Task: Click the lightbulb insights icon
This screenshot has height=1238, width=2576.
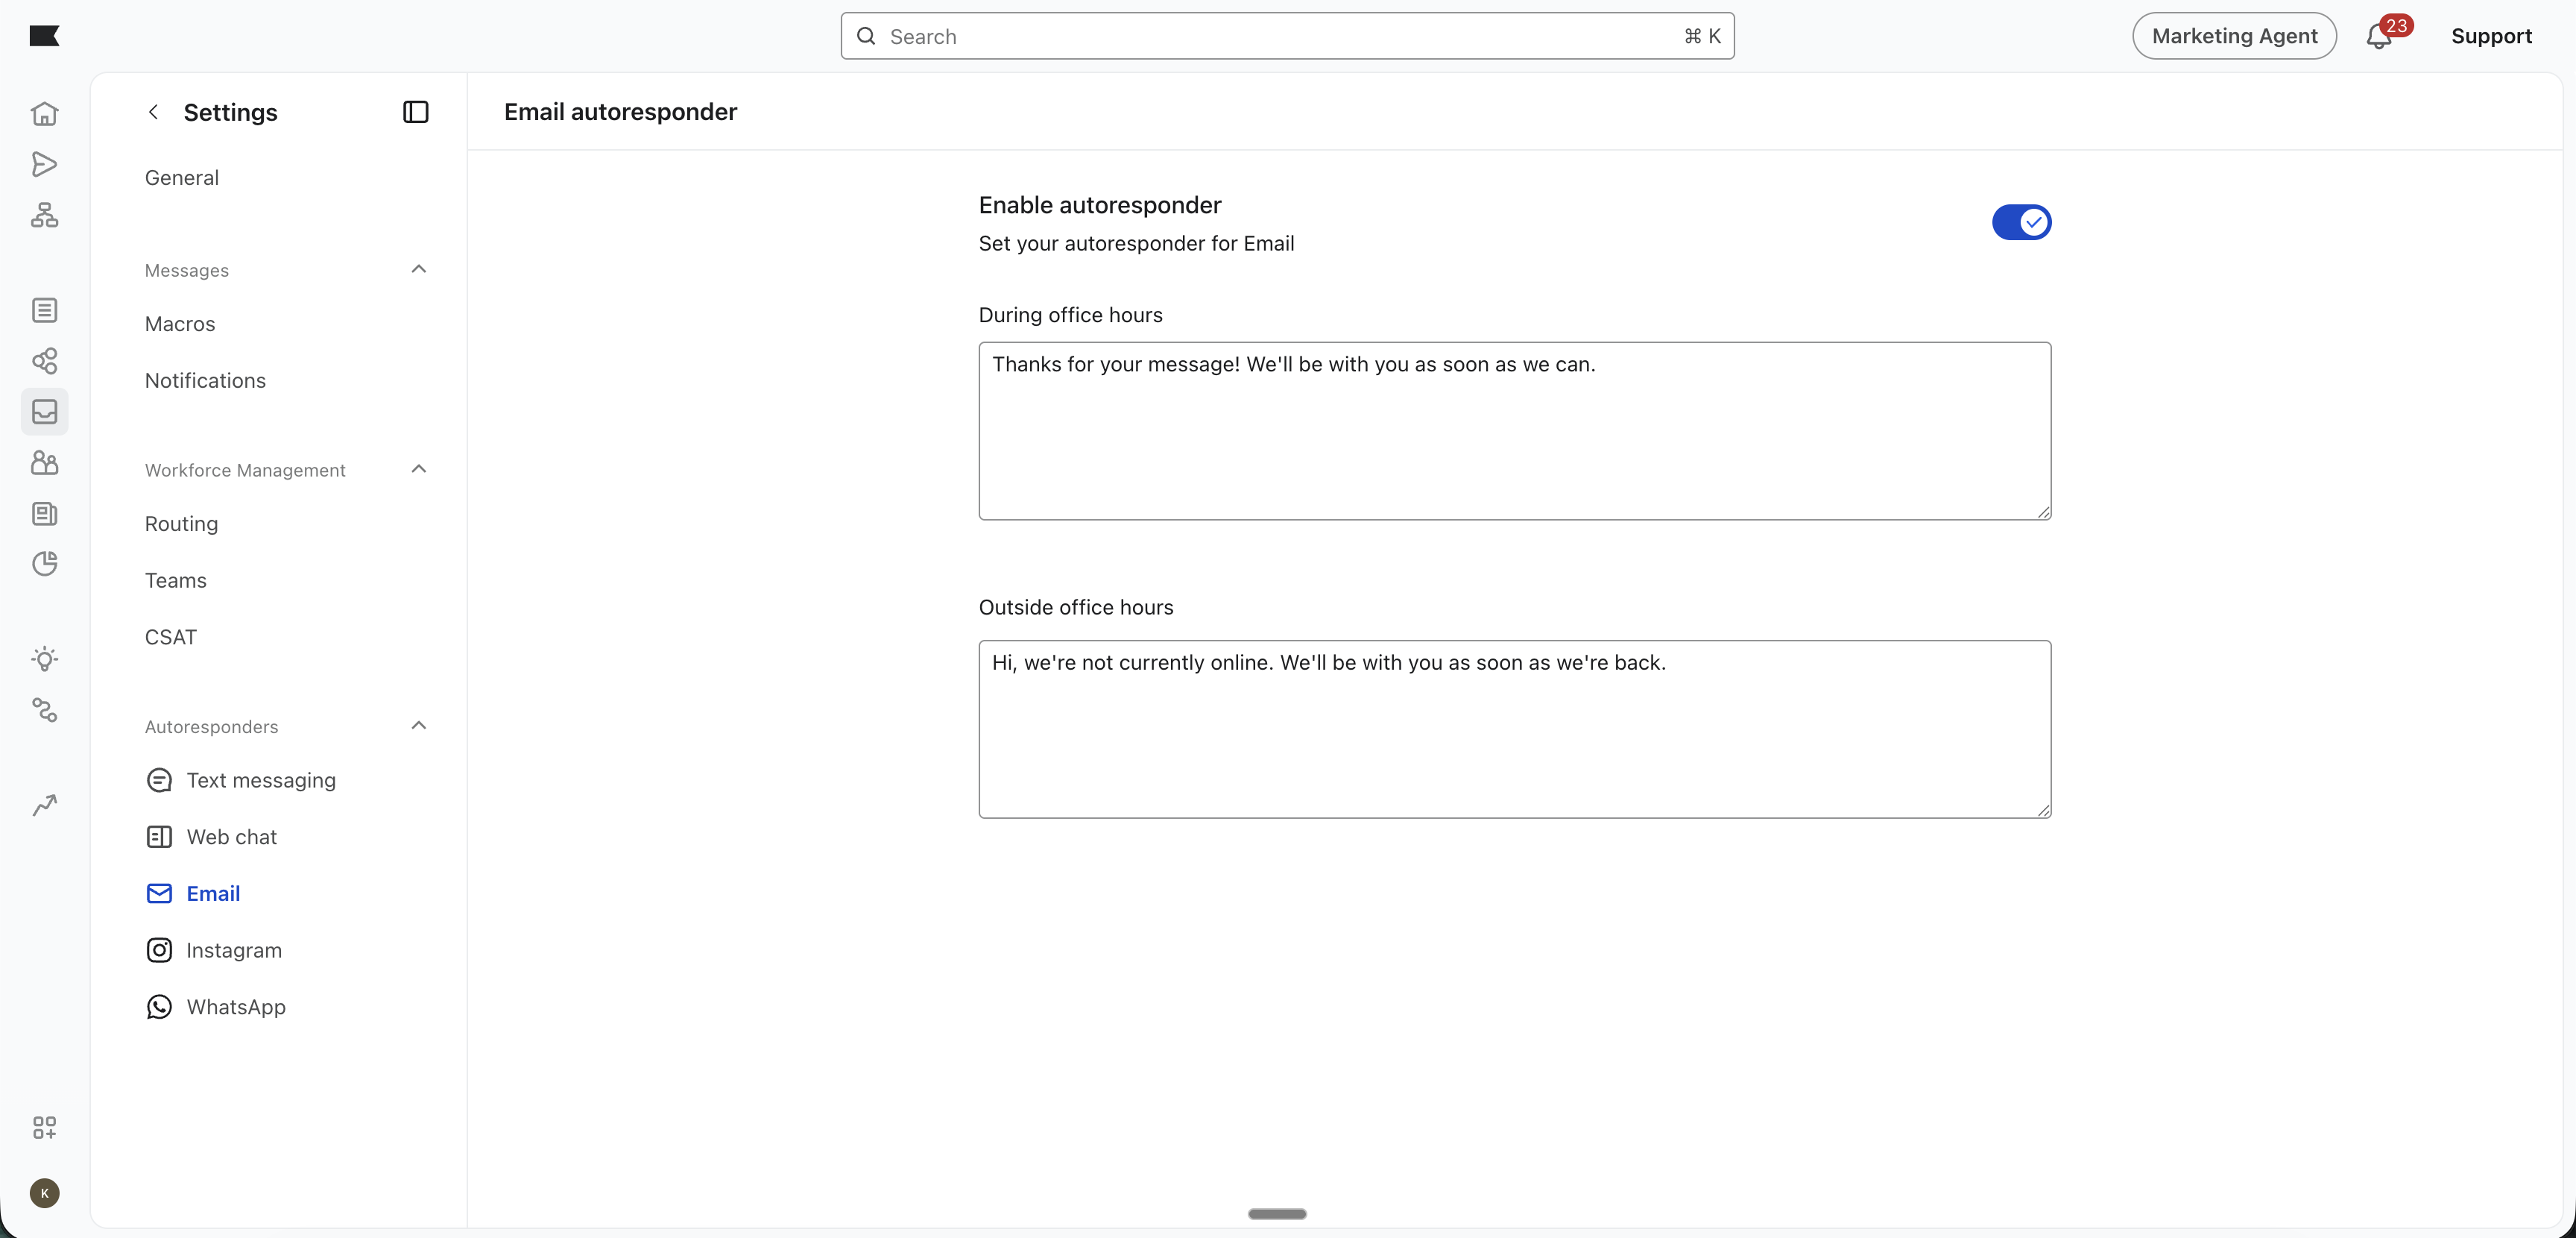Action: pyautogui.click(x=44, y=659)
